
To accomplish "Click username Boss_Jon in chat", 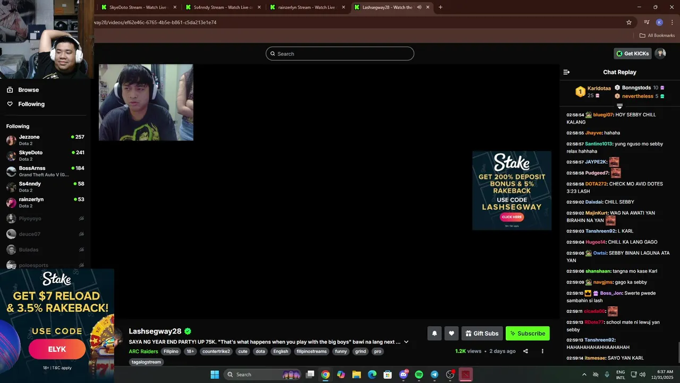I will click(611, 293).
